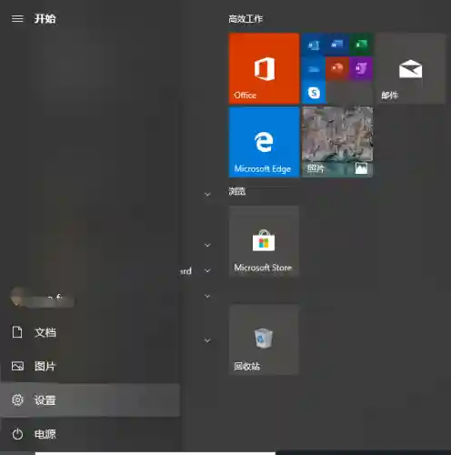
Task: Open 图片 pictures folder
Action: 90,366
